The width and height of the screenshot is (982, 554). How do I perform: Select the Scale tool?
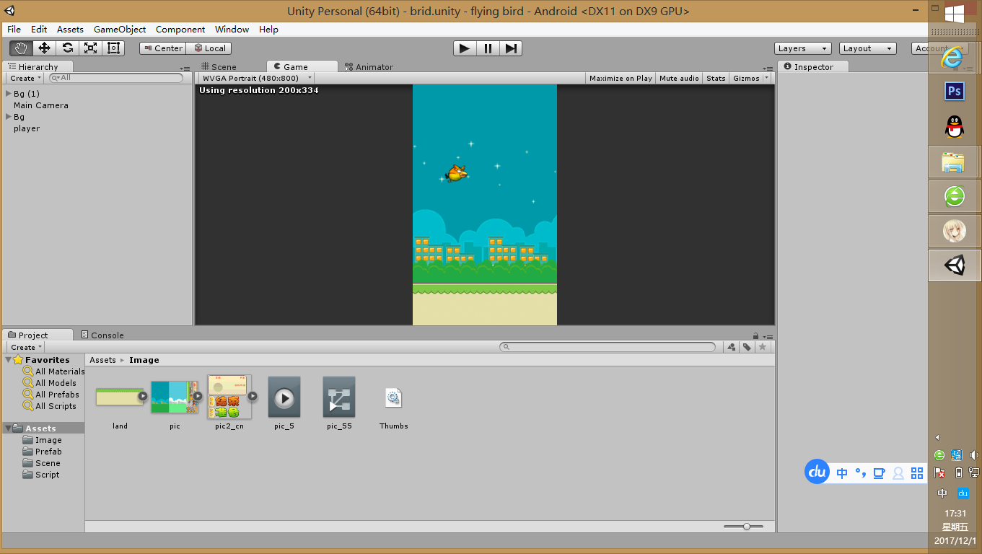tap(90, 48)
